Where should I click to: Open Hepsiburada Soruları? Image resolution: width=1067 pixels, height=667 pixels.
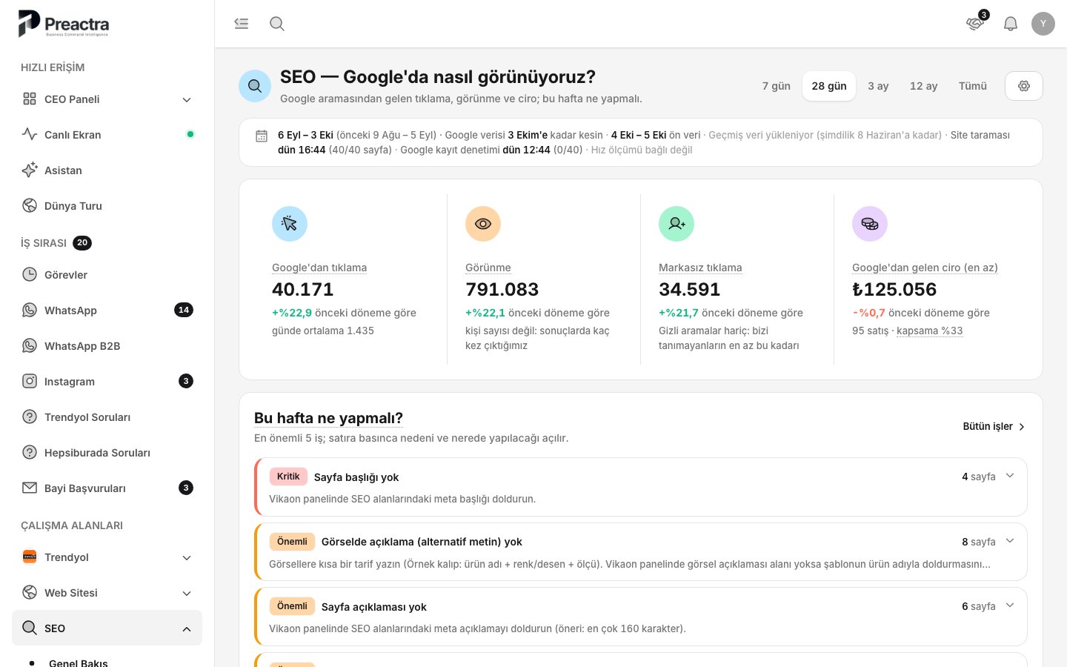tap(107, 453)
